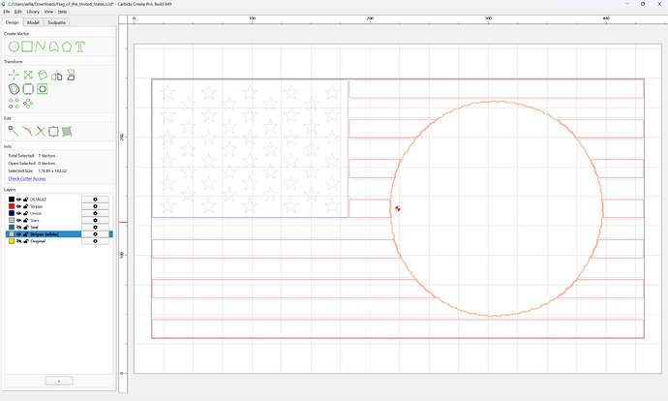Toggle visibility of DEFAULT layer
The width and height of the screenshot is (668, 401).
18,200
